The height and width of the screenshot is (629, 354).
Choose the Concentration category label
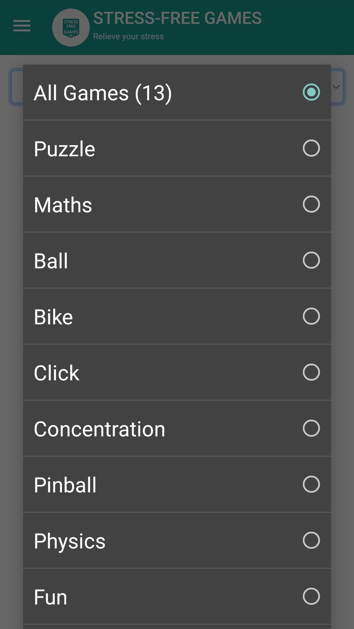pos(100,429)
